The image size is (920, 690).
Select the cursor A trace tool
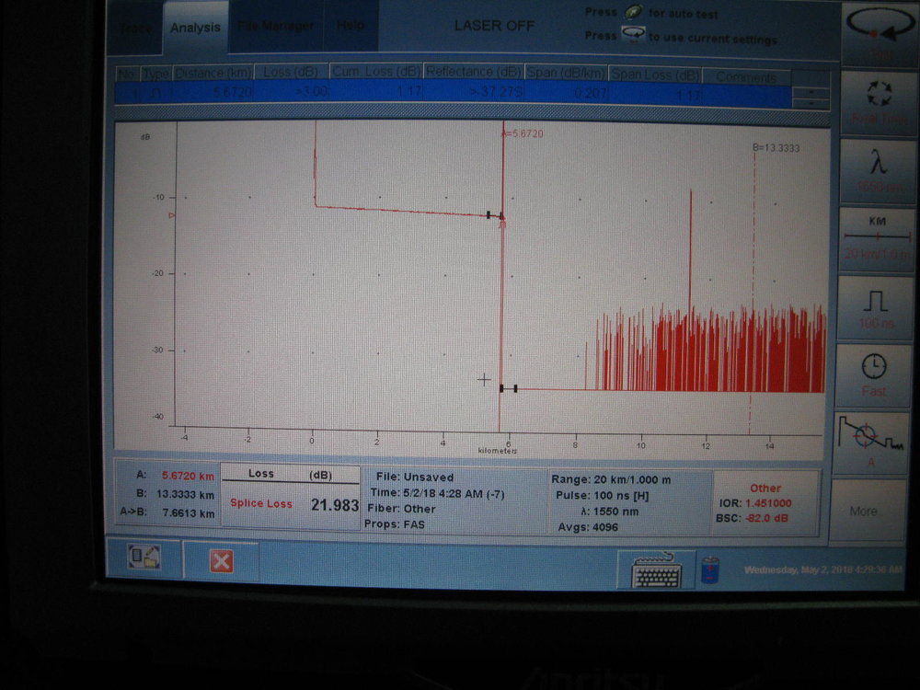(x=872, y=442)
